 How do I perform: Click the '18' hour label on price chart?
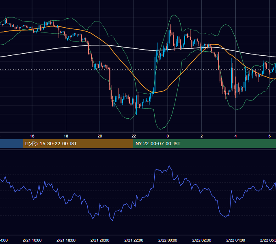[x=66, y=136]
